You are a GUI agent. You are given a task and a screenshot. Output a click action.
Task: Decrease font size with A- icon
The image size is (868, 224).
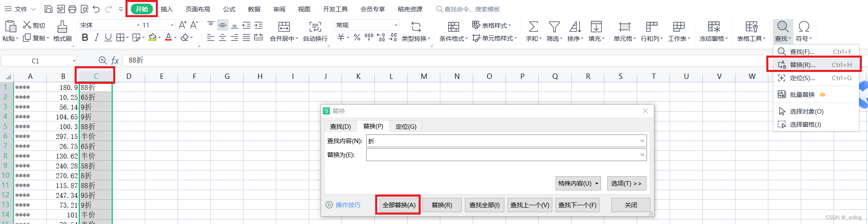pos(194,25)
